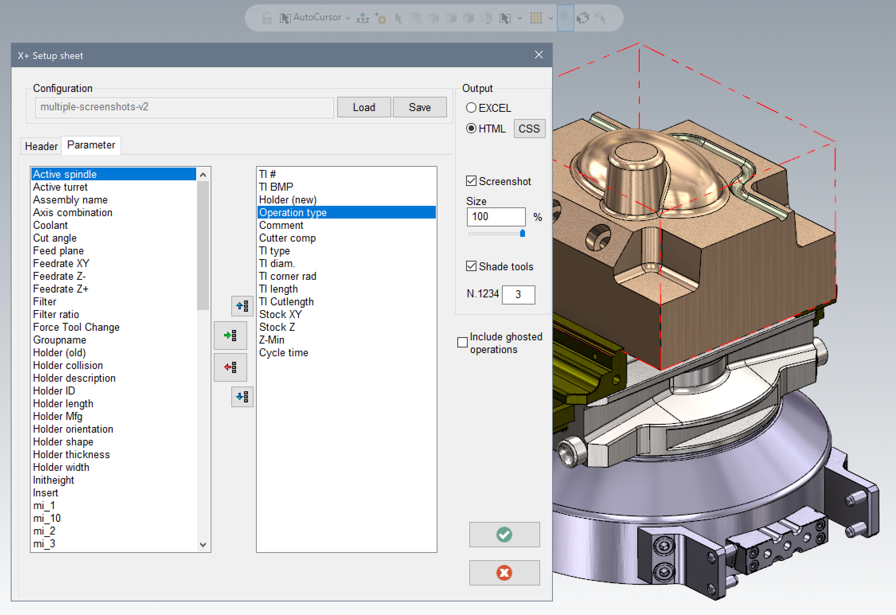896x615 pixels.
Task: Toggle the Screenshot checkbox
Action: [471, 181]
